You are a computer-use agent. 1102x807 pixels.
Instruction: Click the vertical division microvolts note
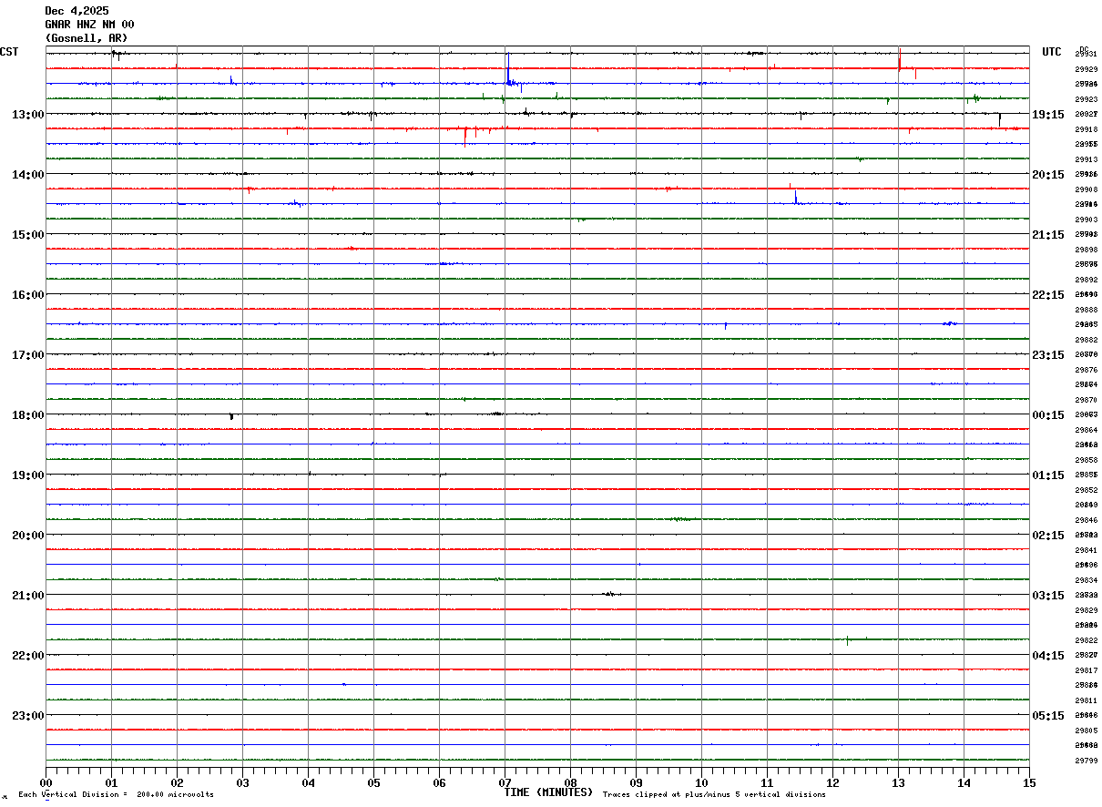tap(116, 795)
